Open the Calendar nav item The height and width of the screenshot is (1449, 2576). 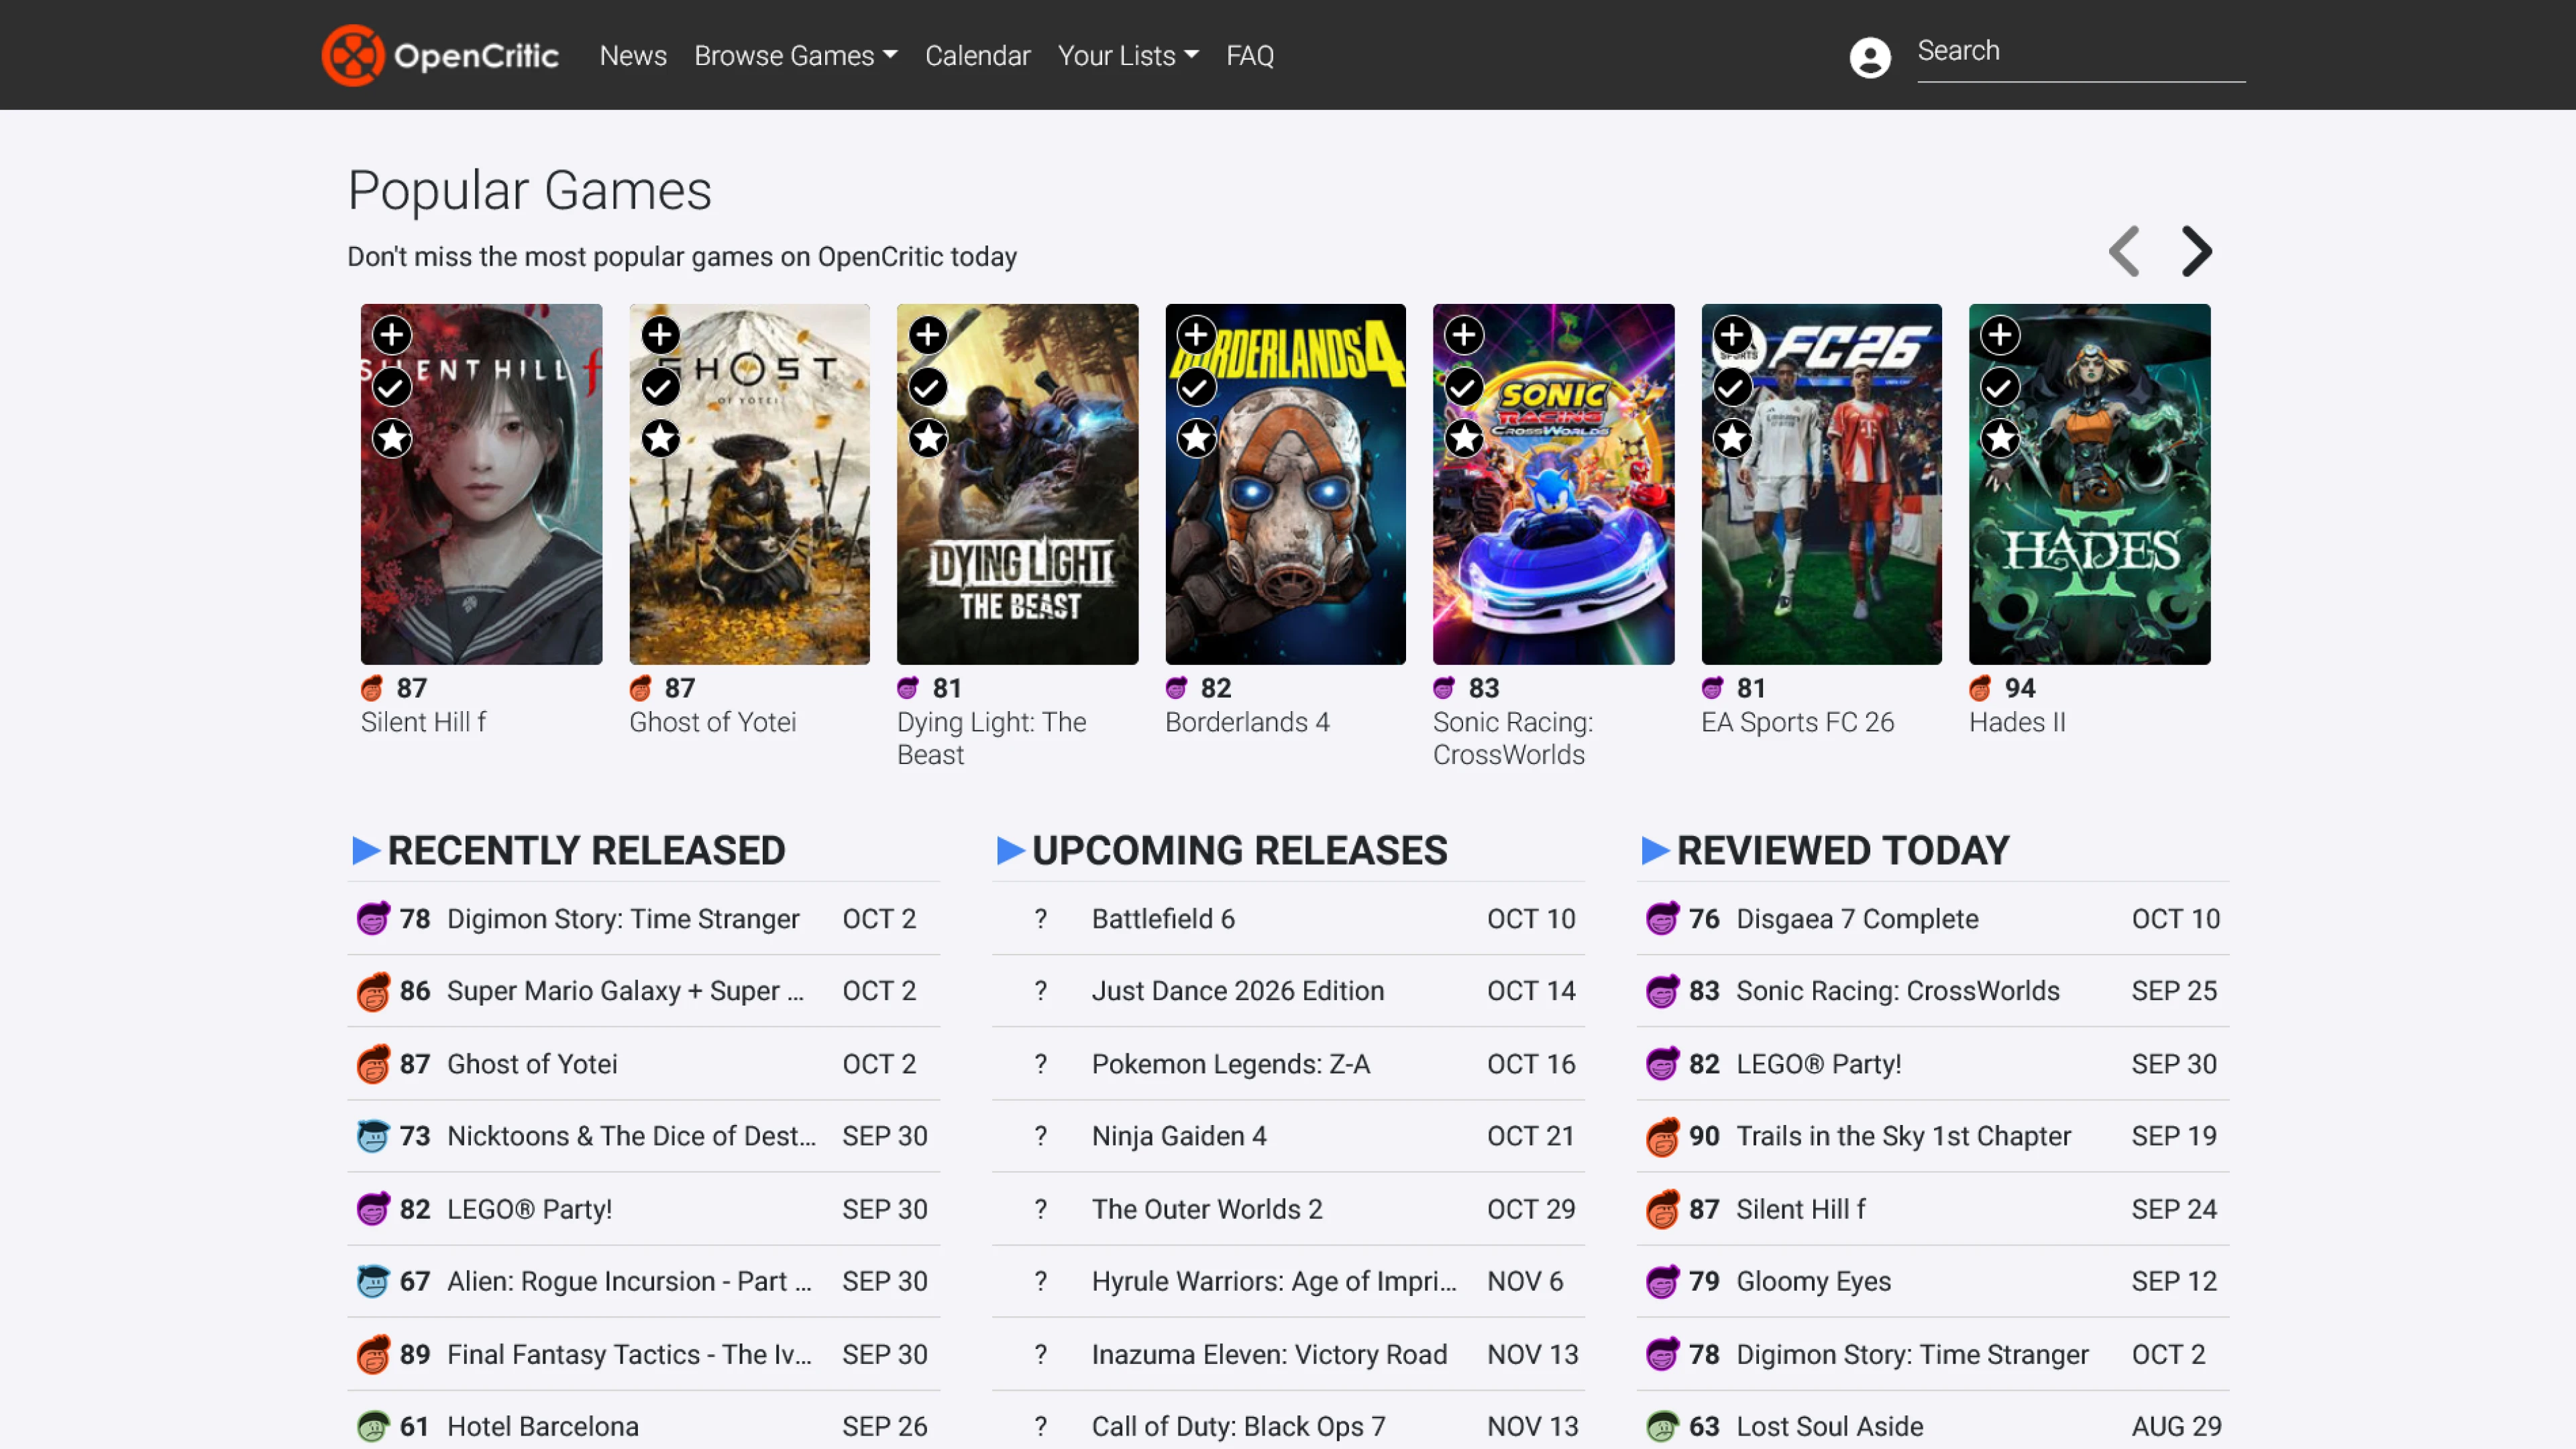(x=977, y=56)
